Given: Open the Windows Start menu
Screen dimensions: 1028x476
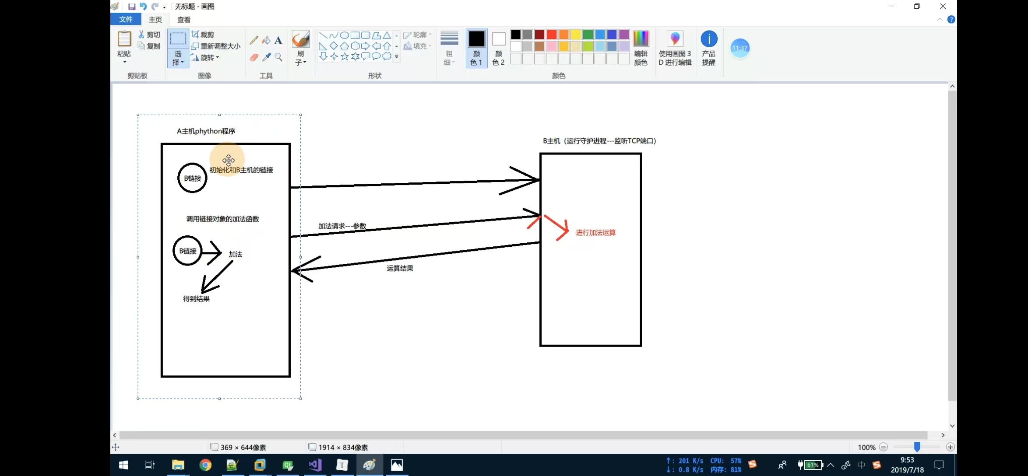Looking at the screenshot, I should coord(123,465).
